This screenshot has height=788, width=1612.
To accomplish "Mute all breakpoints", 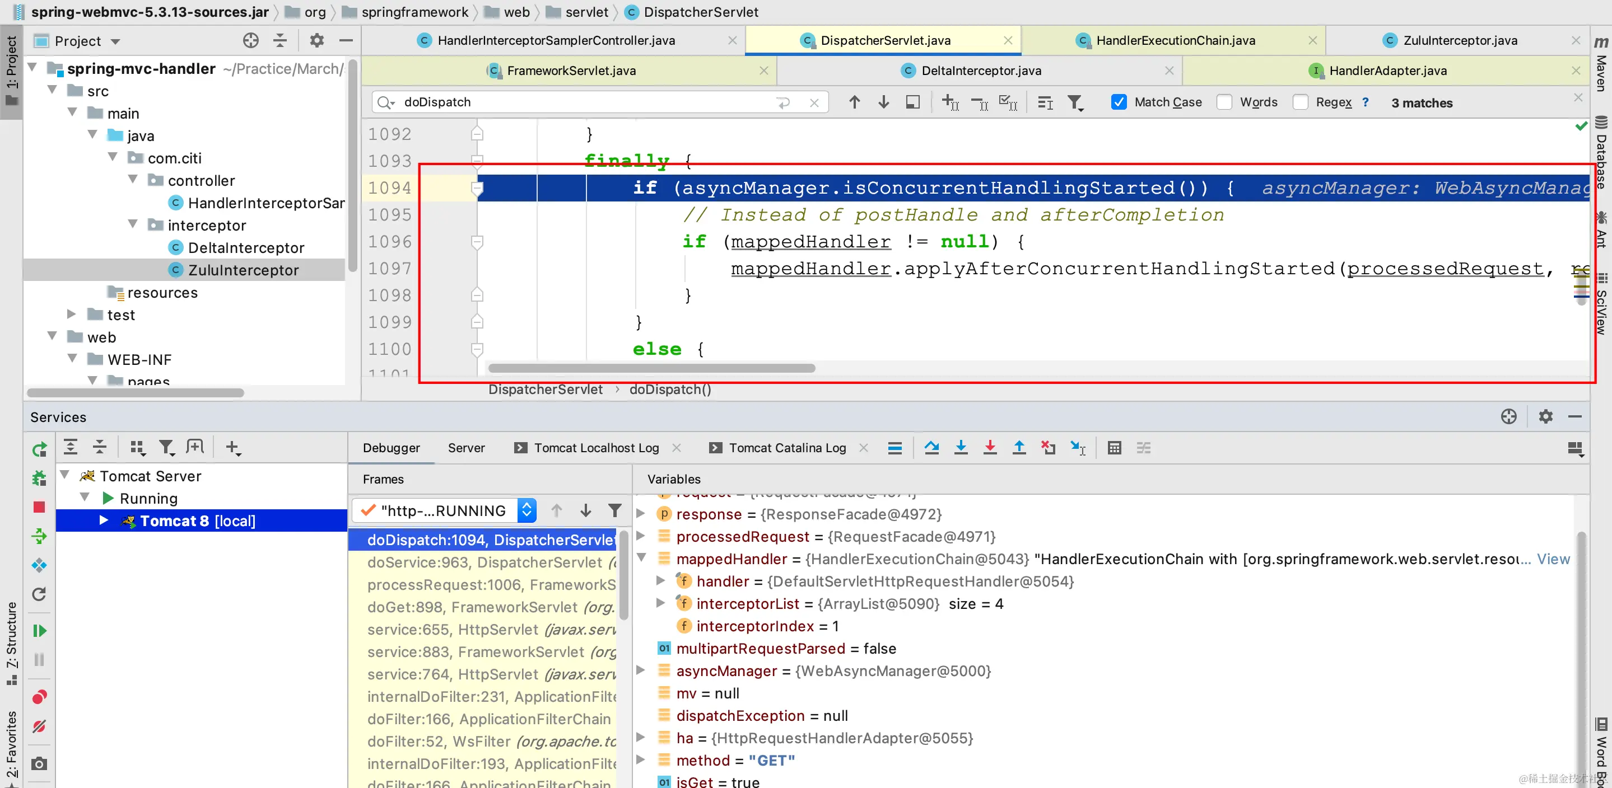I will tap(39, 726).
